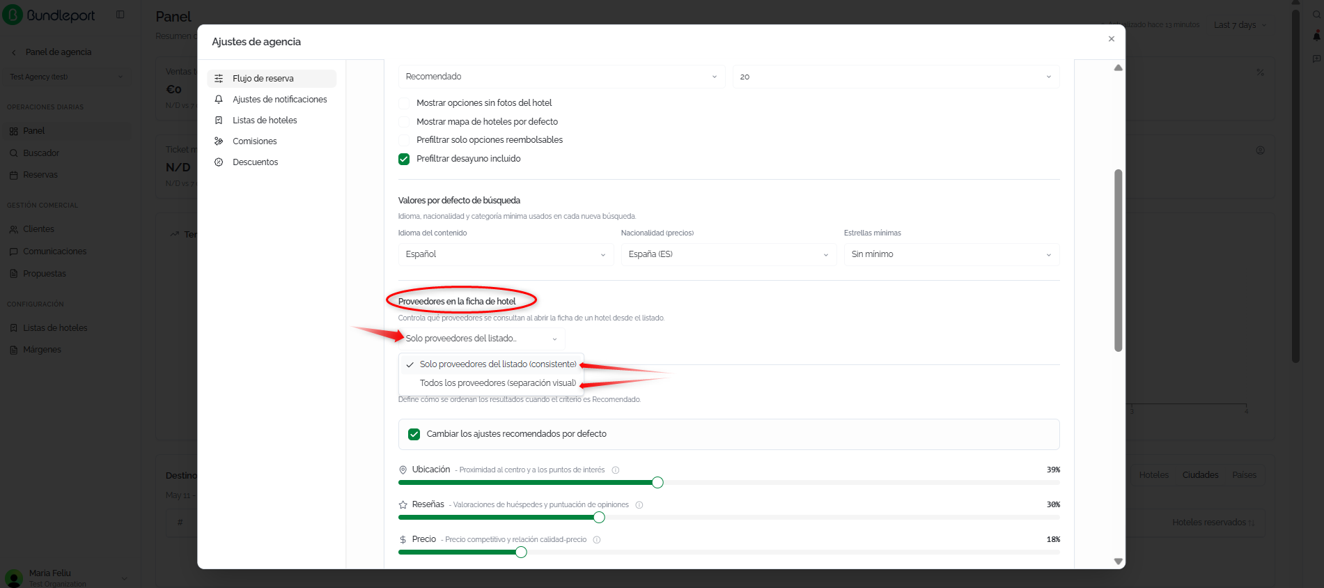Viewport: 1324px width, 588px height.
Task: Enable Mostrar opciones sin fotos del hotel
Action: pos(404,103)
